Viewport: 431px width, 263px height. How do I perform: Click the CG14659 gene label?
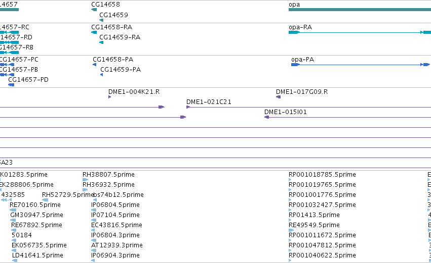pos(113,15)
